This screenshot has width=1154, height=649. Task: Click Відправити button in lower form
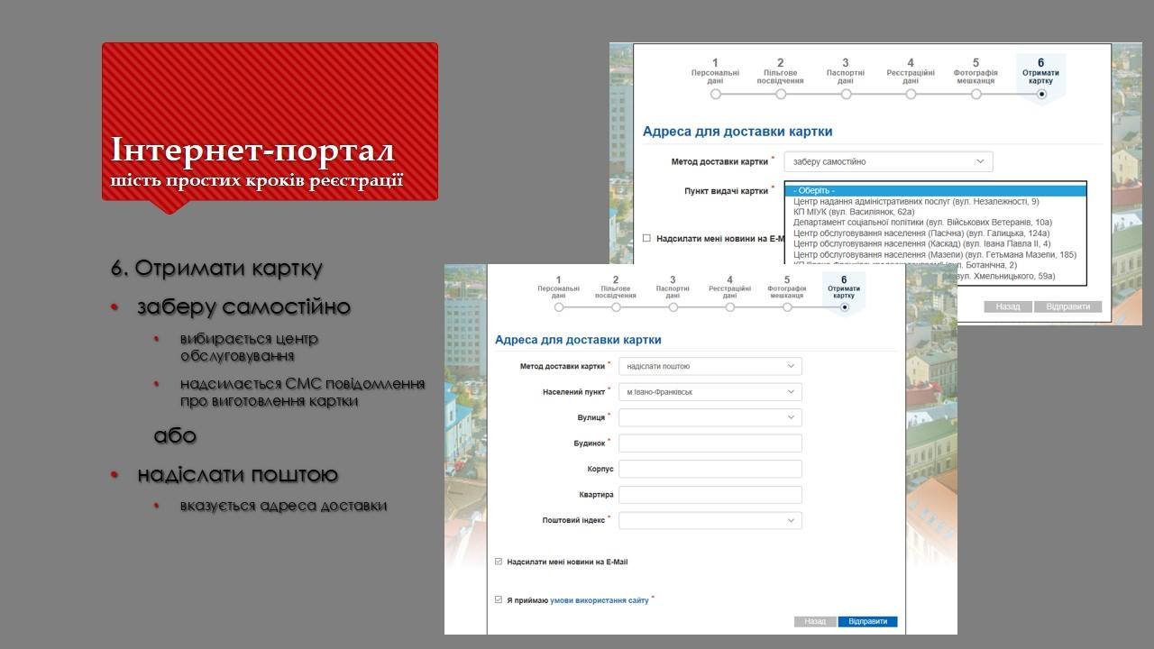click(x=868, y=621)
